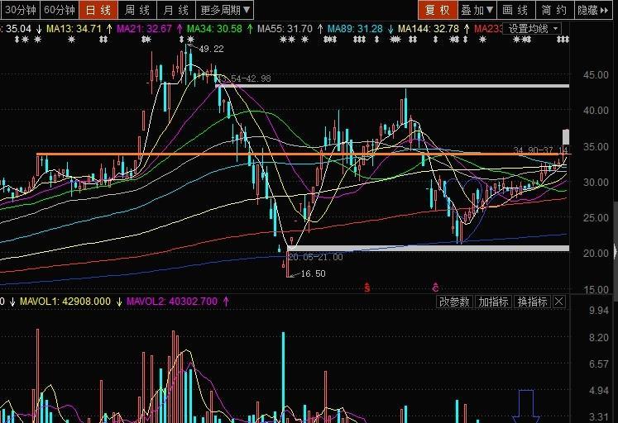Click the MA55: 31.70 label
The width and height of the screenshot is (618, 423).
pyautogui.click(x=285, y=29)
